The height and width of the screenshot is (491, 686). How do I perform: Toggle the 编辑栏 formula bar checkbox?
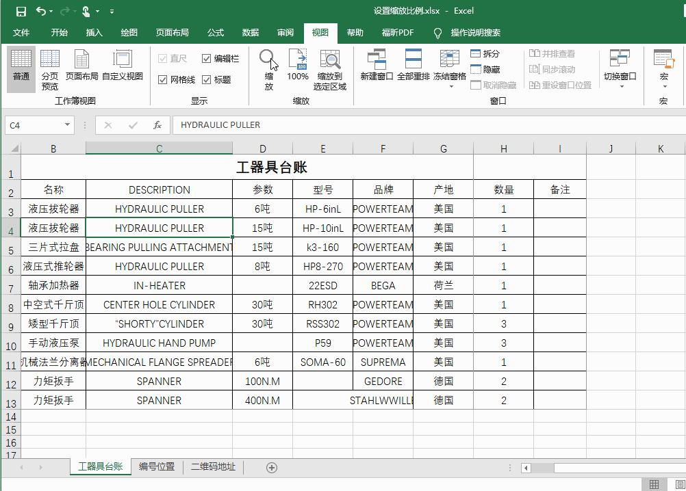pos(206,58)
